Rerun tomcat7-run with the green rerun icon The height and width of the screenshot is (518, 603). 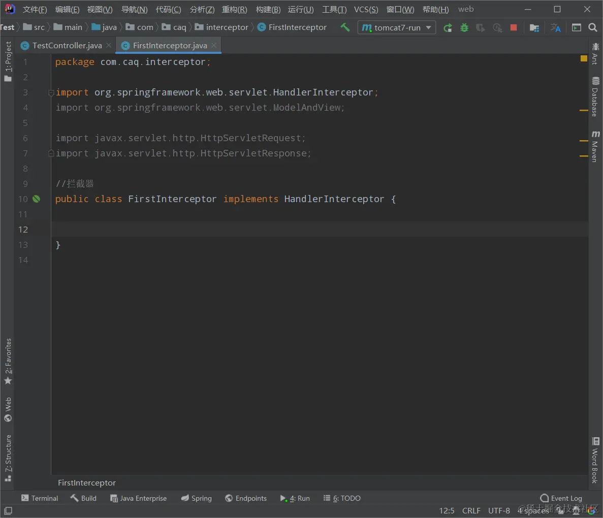pyautogui.click(x=448, y=28)
